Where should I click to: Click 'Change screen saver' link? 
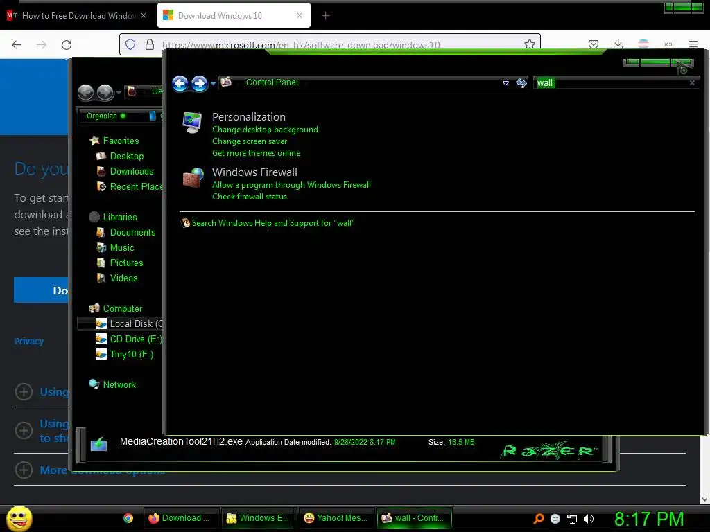pos(250,141)
